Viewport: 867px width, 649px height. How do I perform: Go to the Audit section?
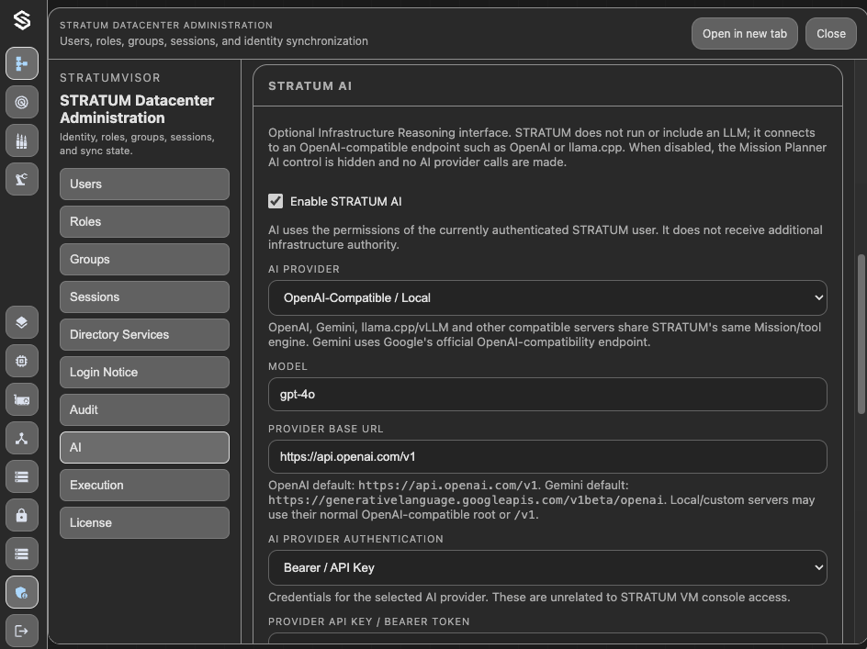pos(144,409)
